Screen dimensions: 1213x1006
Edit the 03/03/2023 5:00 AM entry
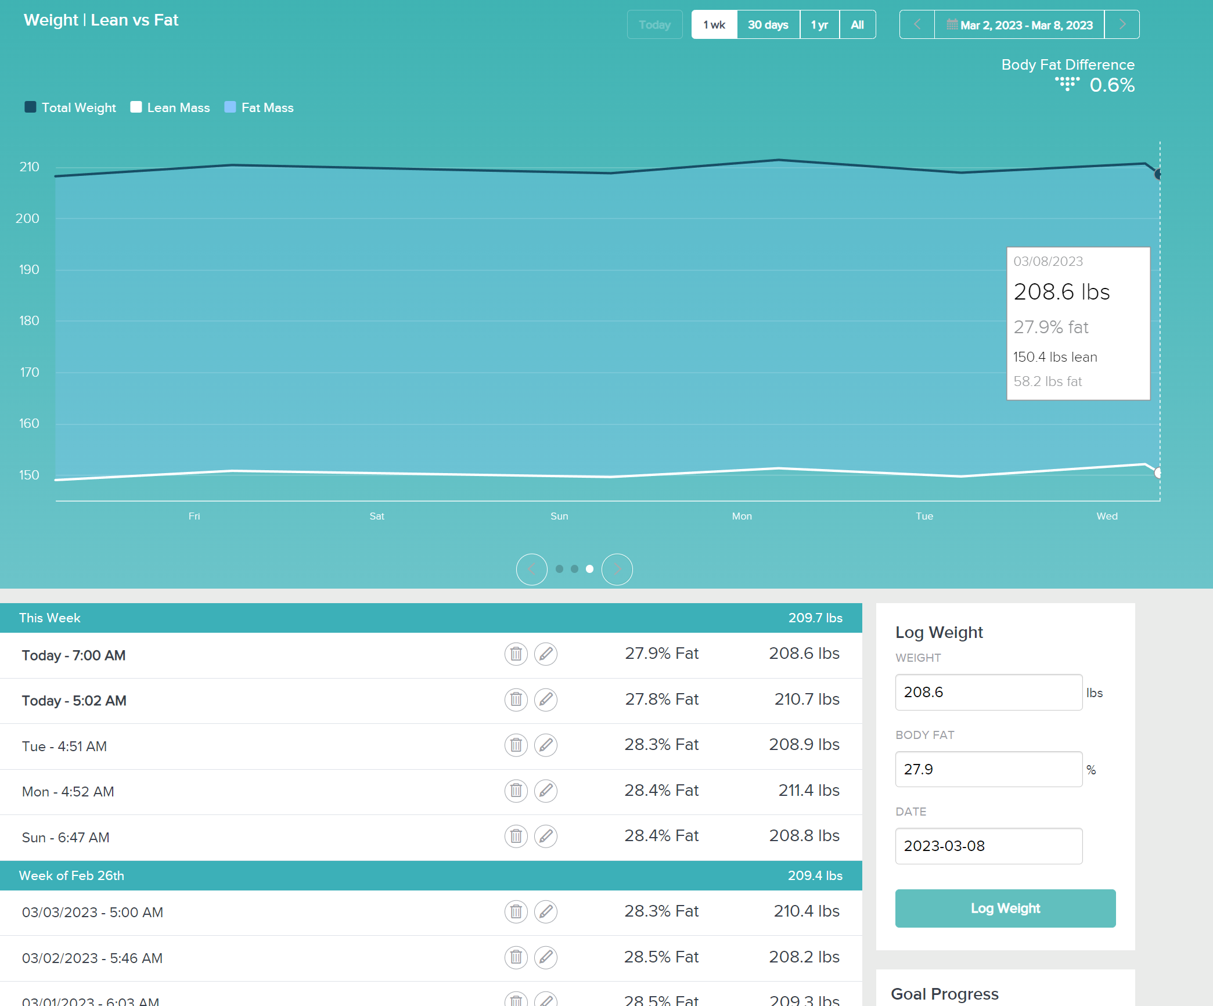pos(545,911)
